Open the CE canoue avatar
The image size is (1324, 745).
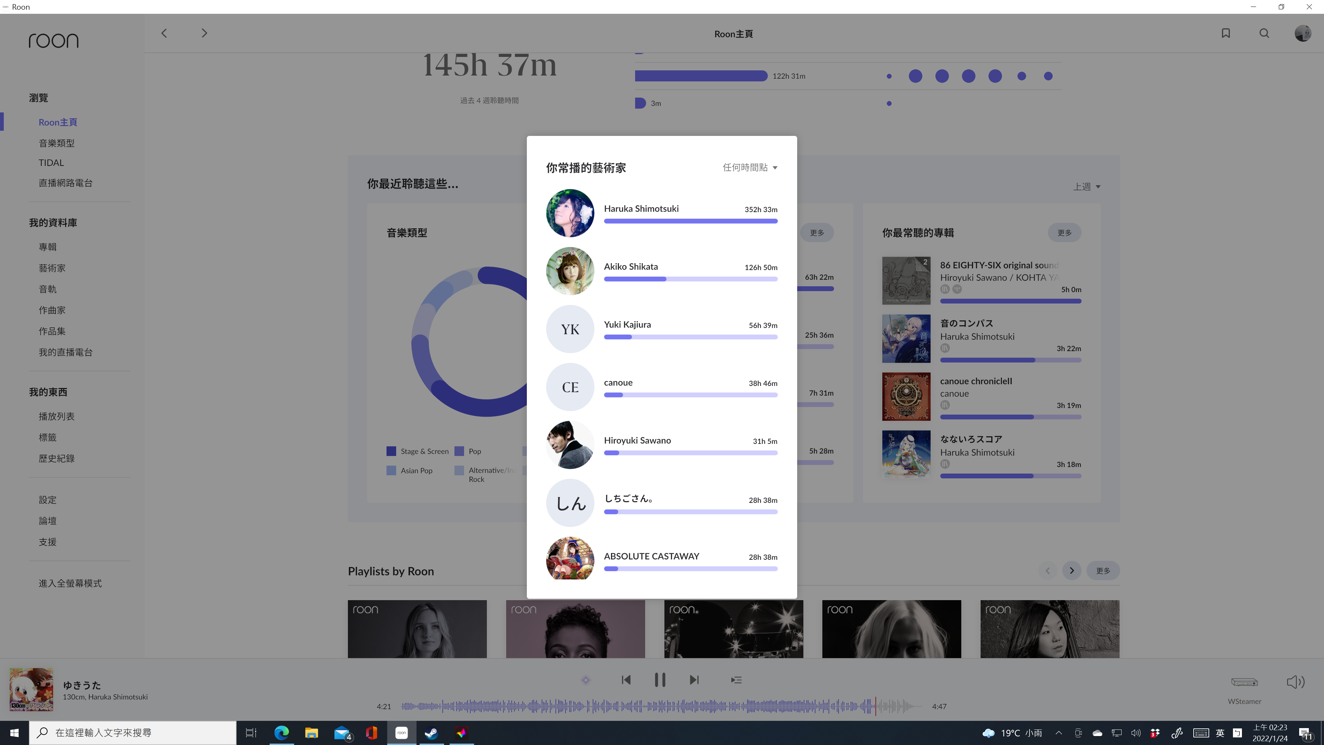coord(570,387)
